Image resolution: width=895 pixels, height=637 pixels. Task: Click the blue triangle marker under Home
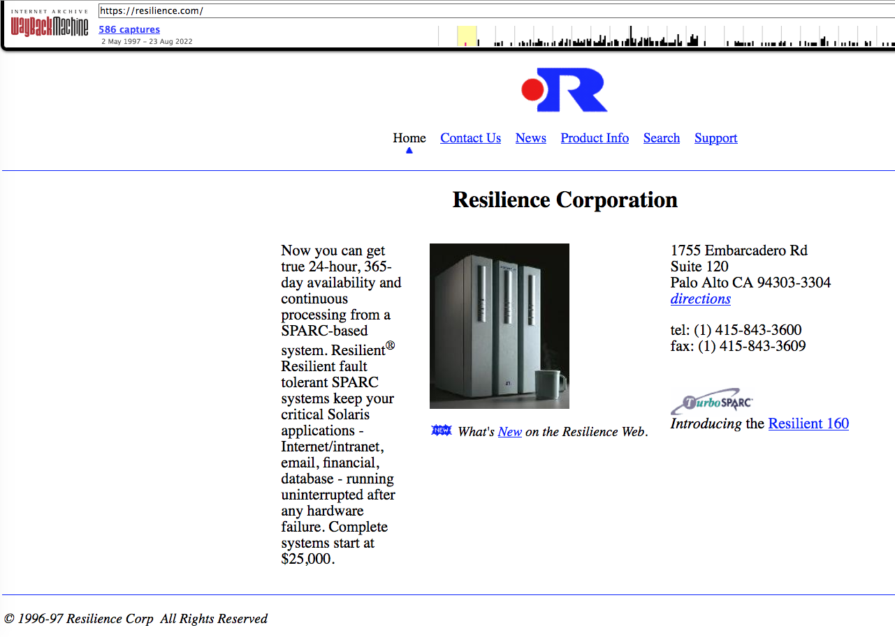click(409, 150)
